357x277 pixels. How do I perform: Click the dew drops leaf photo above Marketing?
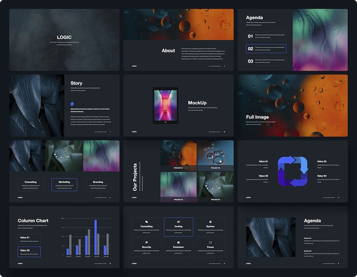[64, 156]
